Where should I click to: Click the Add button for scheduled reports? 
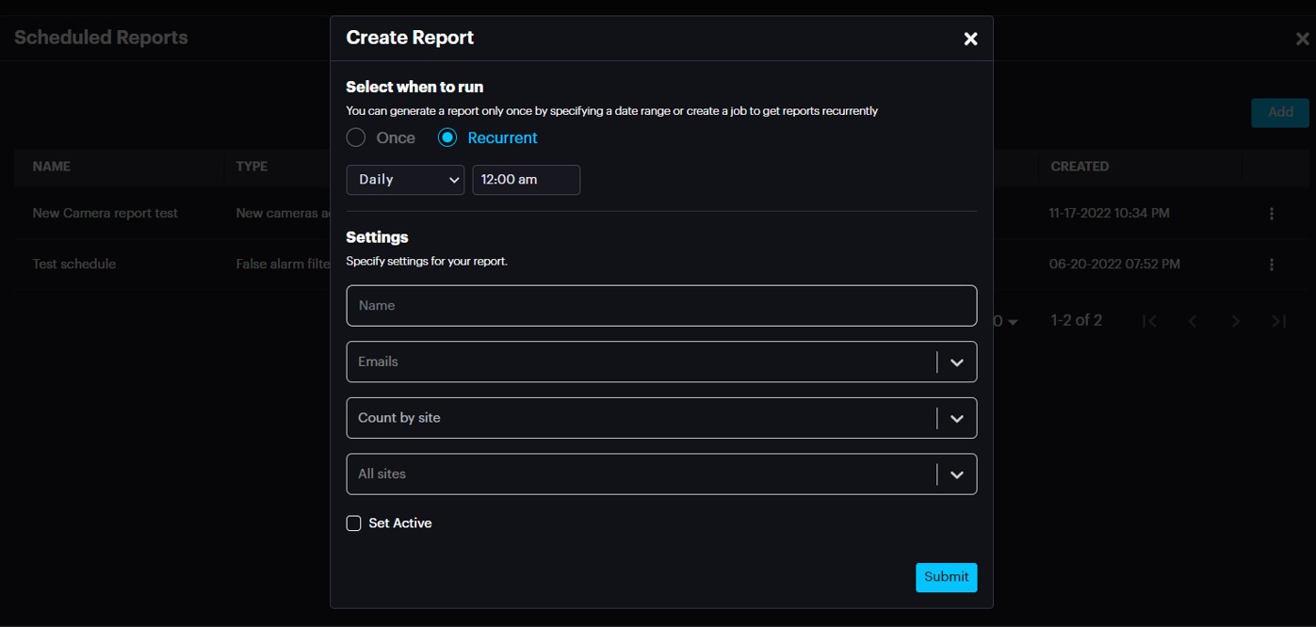pyautogui.click(x=1280, y=112)
